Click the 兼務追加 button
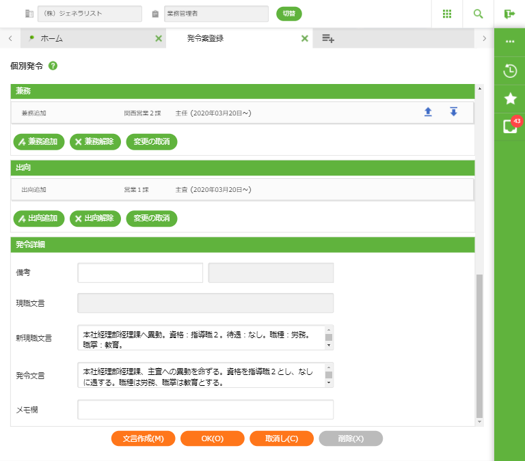 coord(39,142)
